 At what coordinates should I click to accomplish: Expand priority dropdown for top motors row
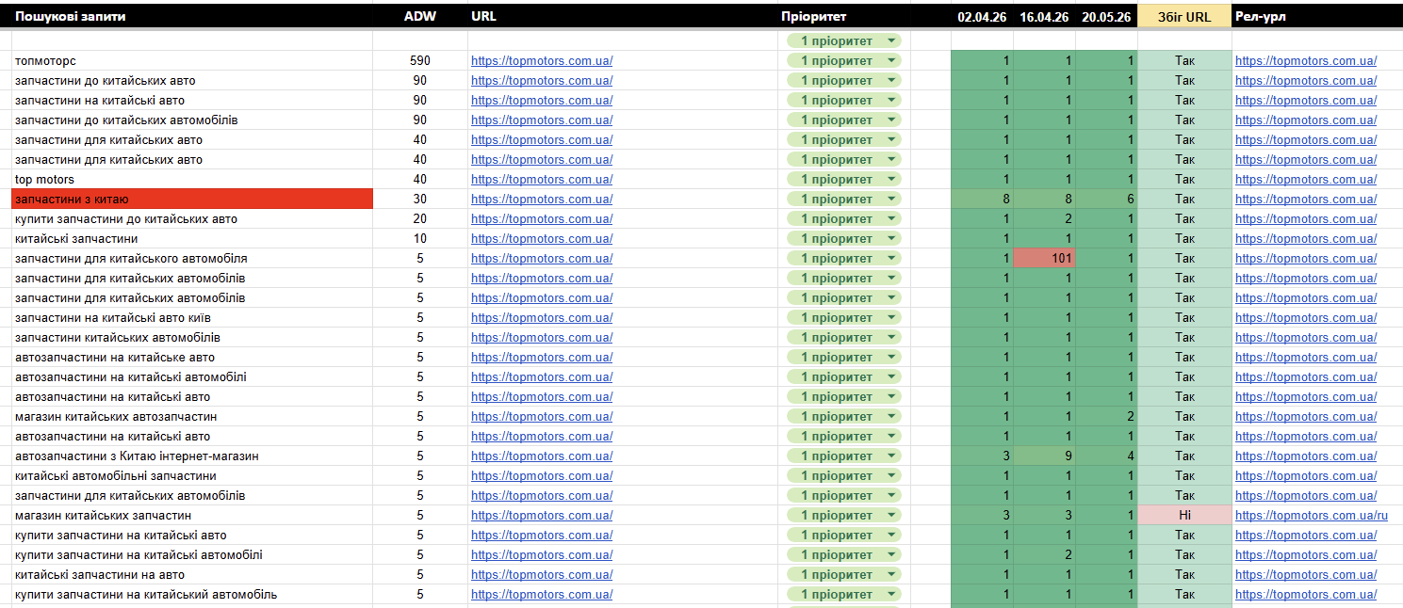(x=891, y=179)
